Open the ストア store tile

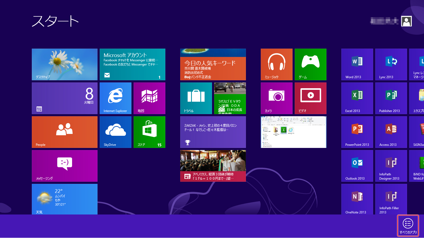coord(149,132)
